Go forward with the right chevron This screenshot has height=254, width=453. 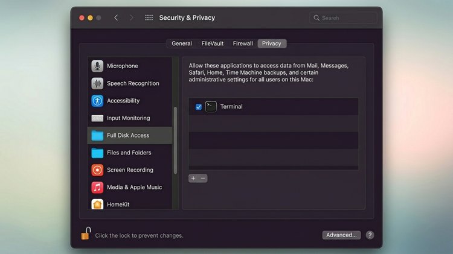[132, 17]
